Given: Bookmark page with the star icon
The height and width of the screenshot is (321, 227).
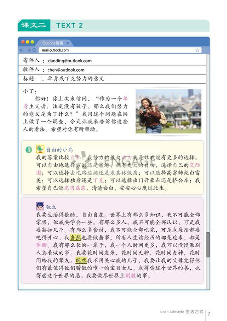Looking at the screenshot, I should [197, 50].
